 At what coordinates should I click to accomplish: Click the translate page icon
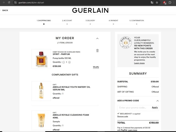tap(152, 2)
